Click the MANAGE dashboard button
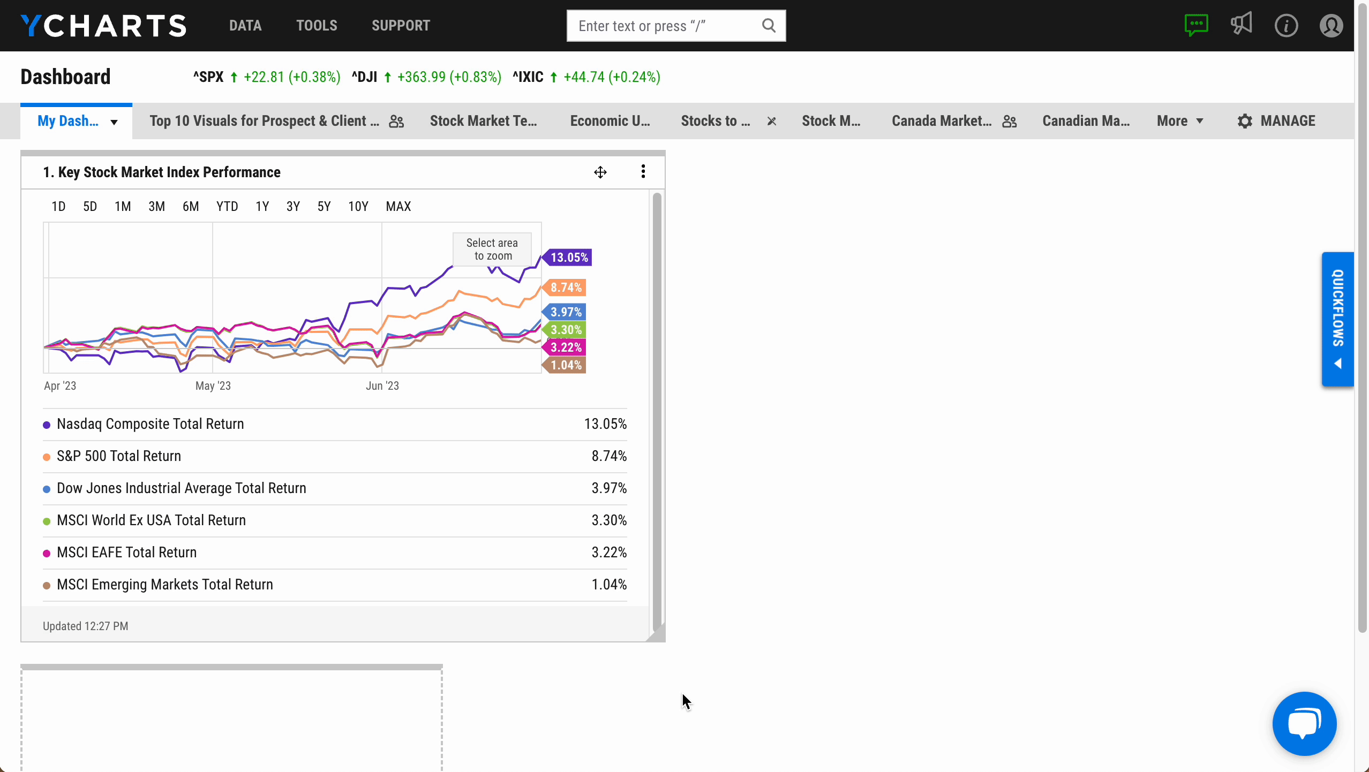The image size is (1369, 772). (1275, 120)
